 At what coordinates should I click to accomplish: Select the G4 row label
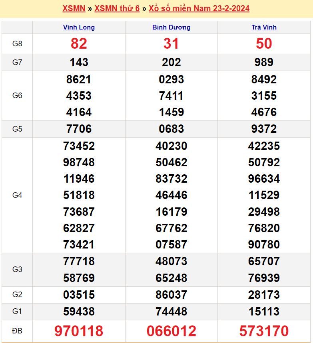(x=17, y=195)
